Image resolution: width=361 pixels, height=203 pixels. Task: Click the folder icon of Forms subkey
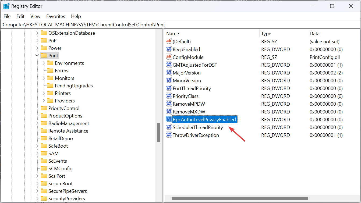[50, 70]
